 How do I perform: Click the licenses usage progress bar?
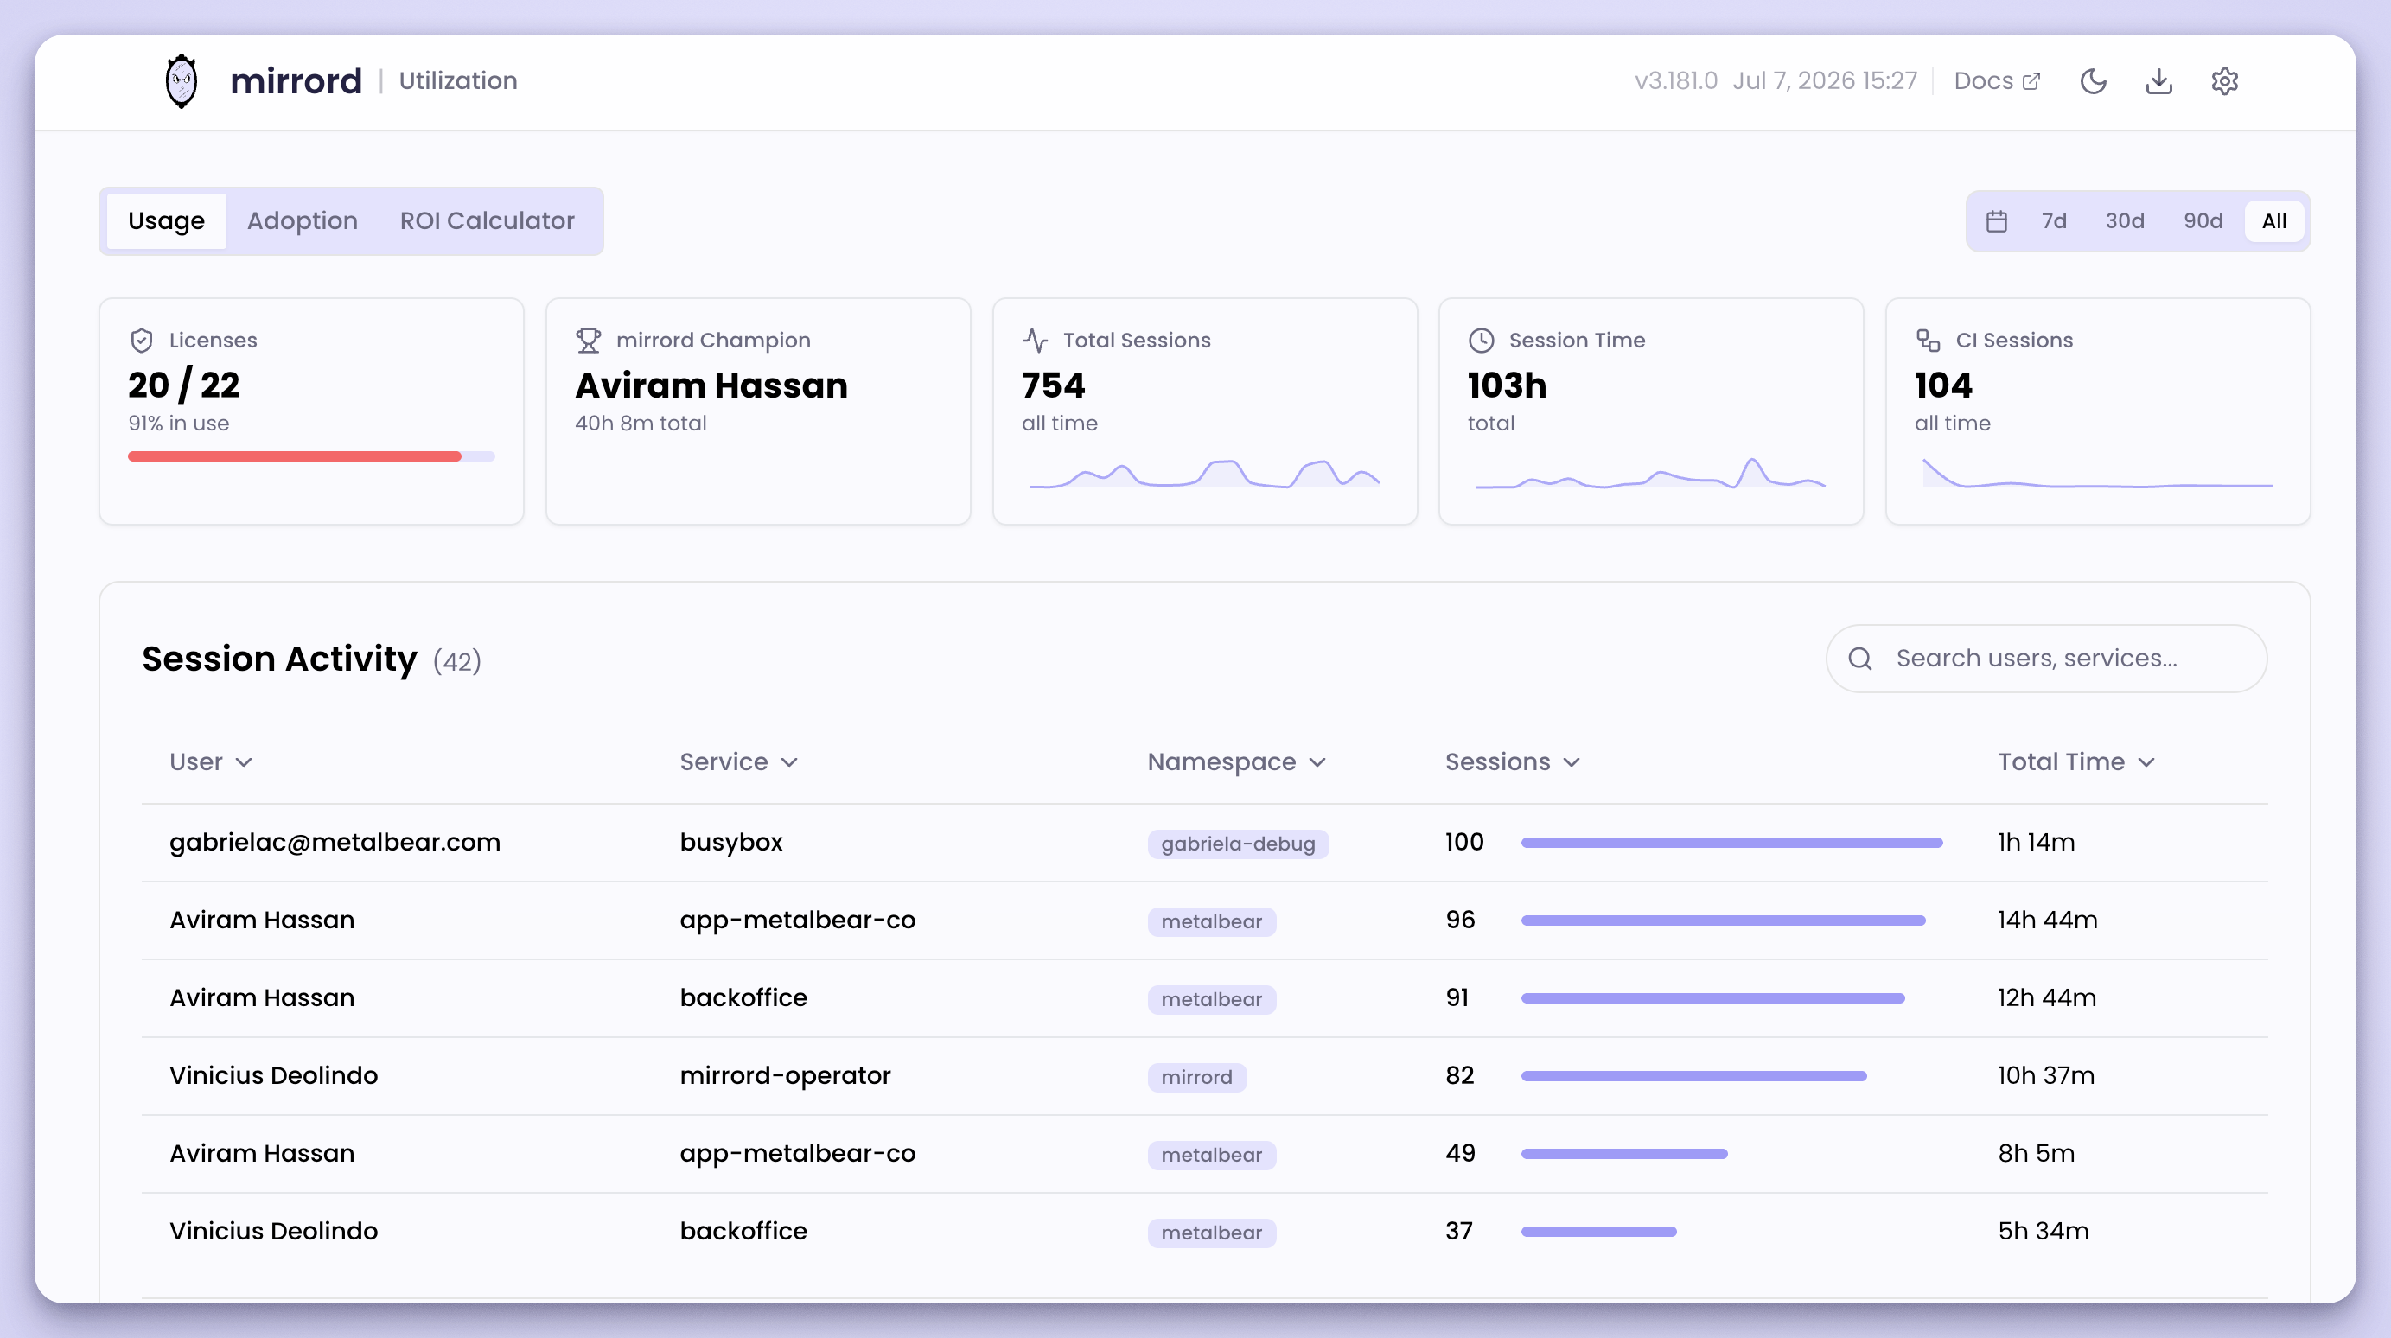311,456
